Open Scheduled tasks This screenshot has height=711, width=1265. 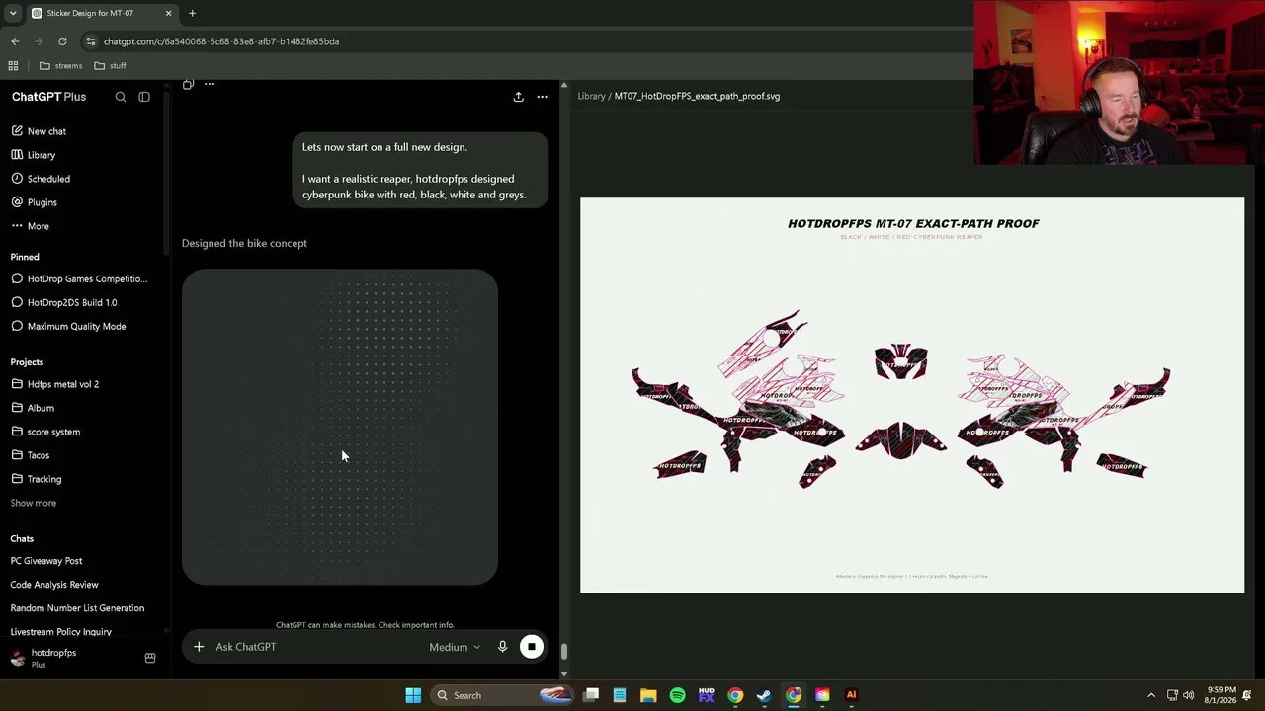point(41,179)
